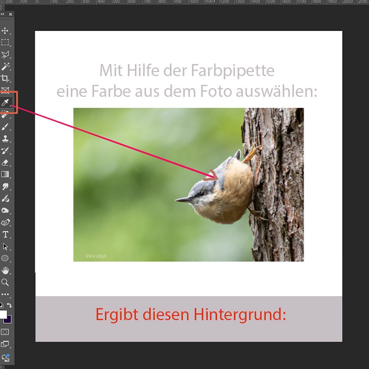Choose the Eyedropper tool in toolbar
The width and height of the screenshot is (369, 369).
pos(5,102)
